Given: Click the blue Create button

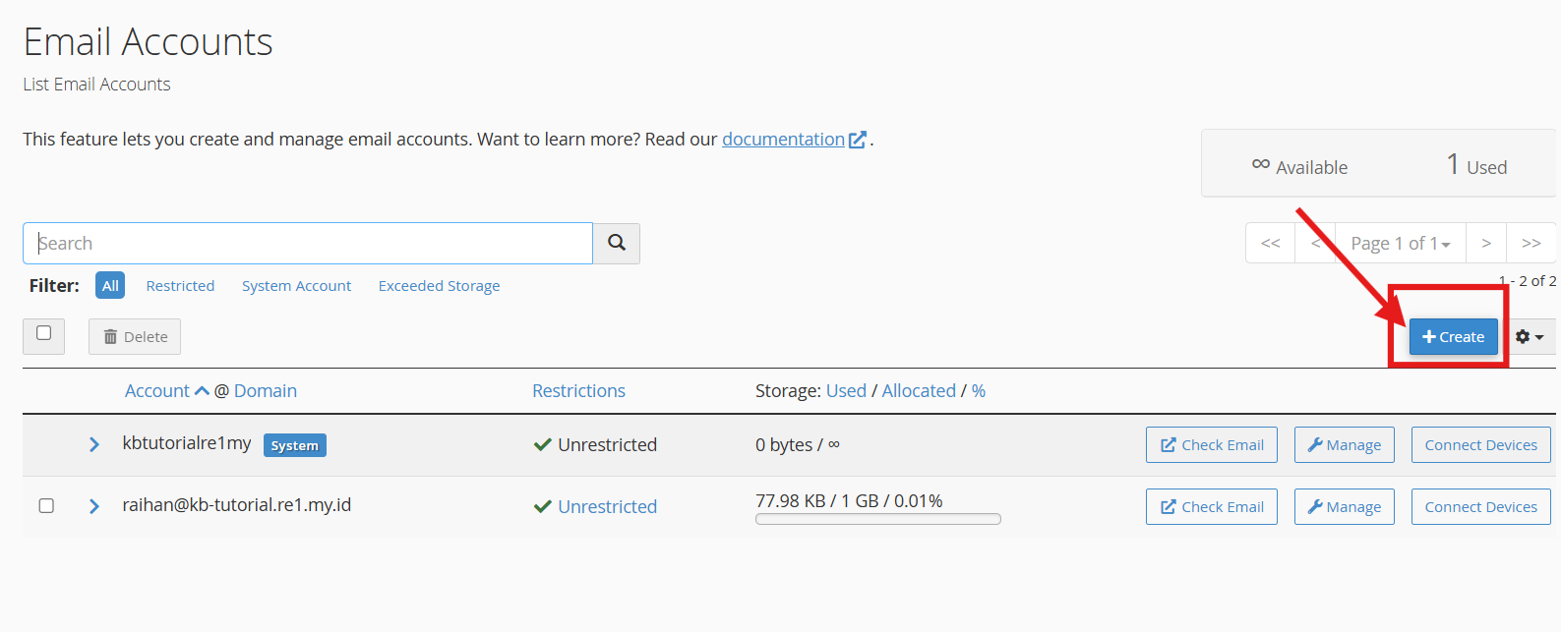Looking at the screenshot, I should click(x=1454, y=337).
